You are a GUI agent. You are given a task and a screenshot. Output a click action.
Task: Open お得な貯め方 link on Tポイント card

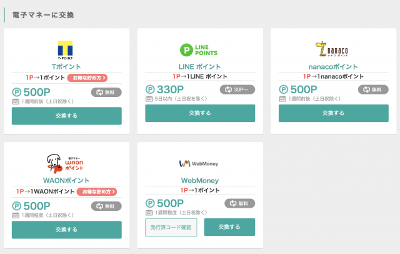pyautogui.click(x=87, y=78)
